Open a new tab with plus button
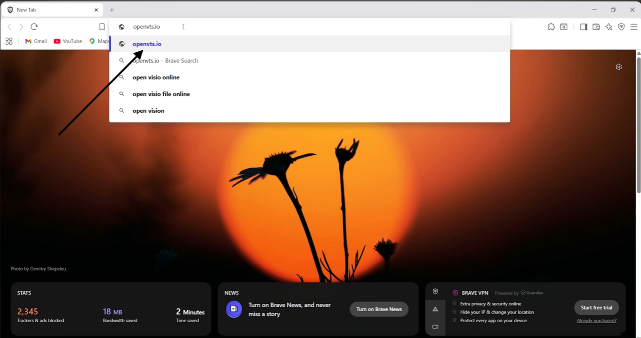641x338 pixels. pos(112,10)
